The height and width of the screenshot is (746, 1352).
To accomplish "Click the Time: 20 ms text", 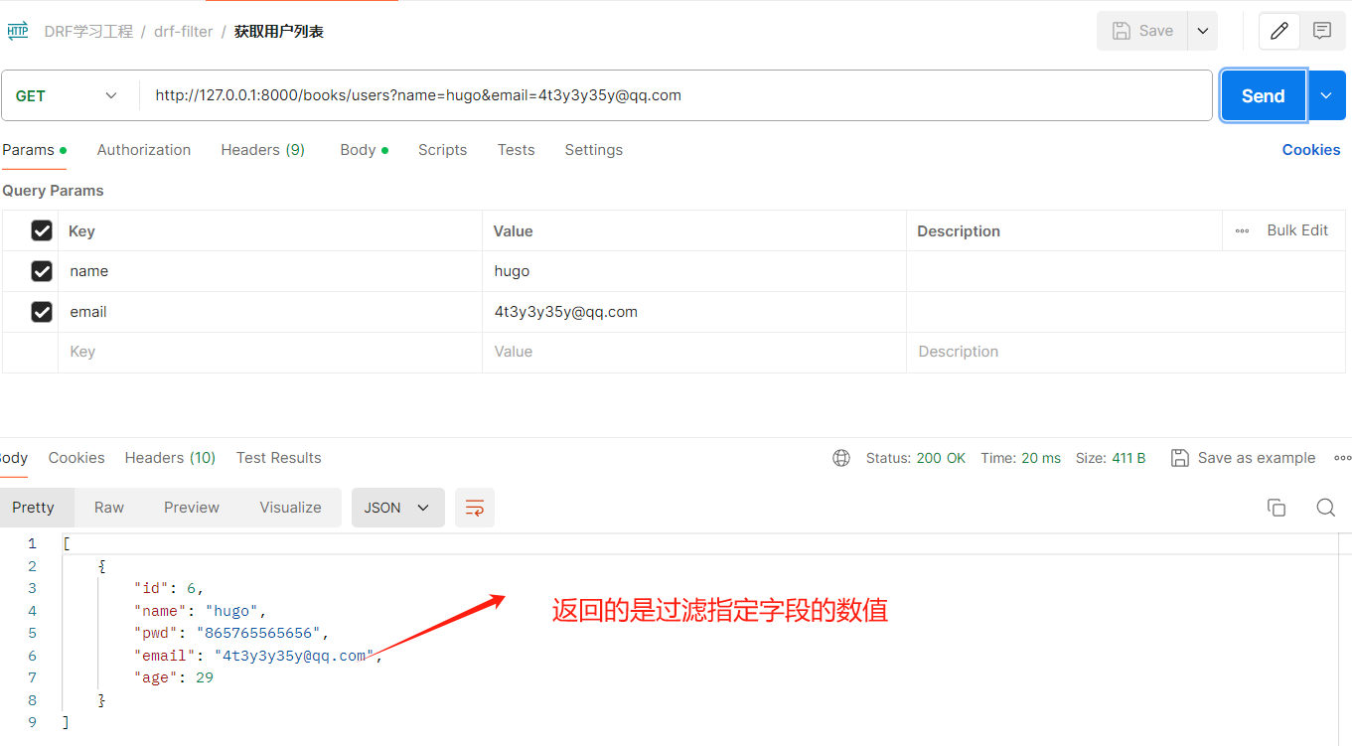I will 1020,458.
